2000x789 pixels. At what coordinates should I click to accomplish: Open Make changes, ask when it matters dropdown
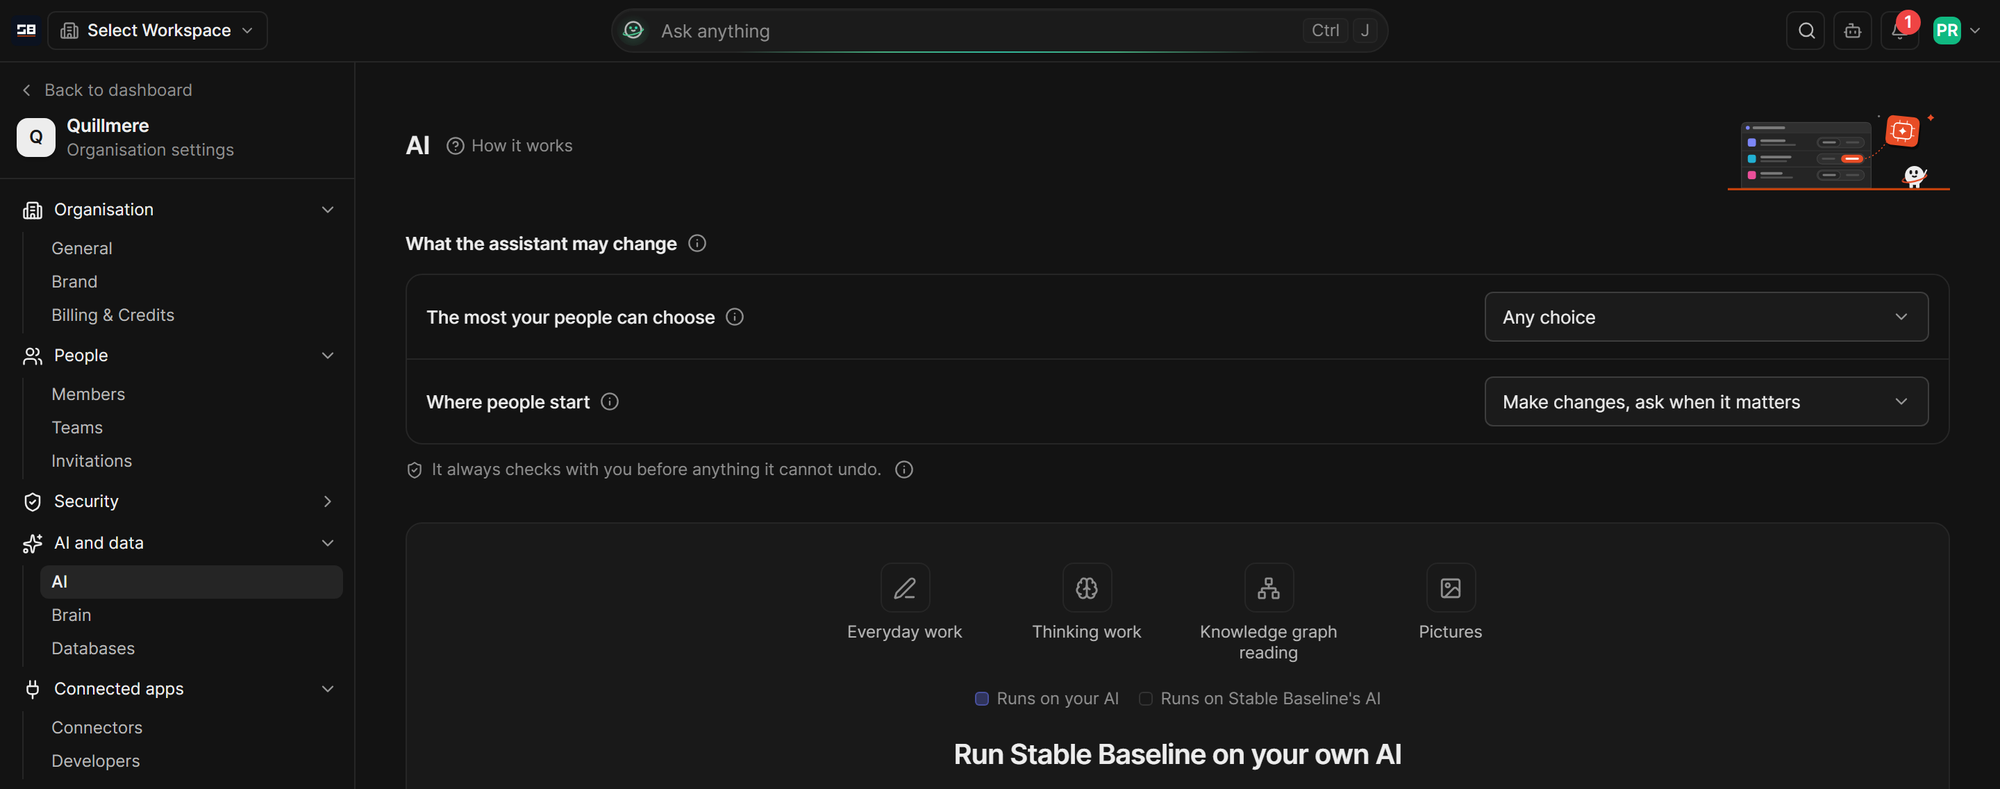(x=1706, y=401)
